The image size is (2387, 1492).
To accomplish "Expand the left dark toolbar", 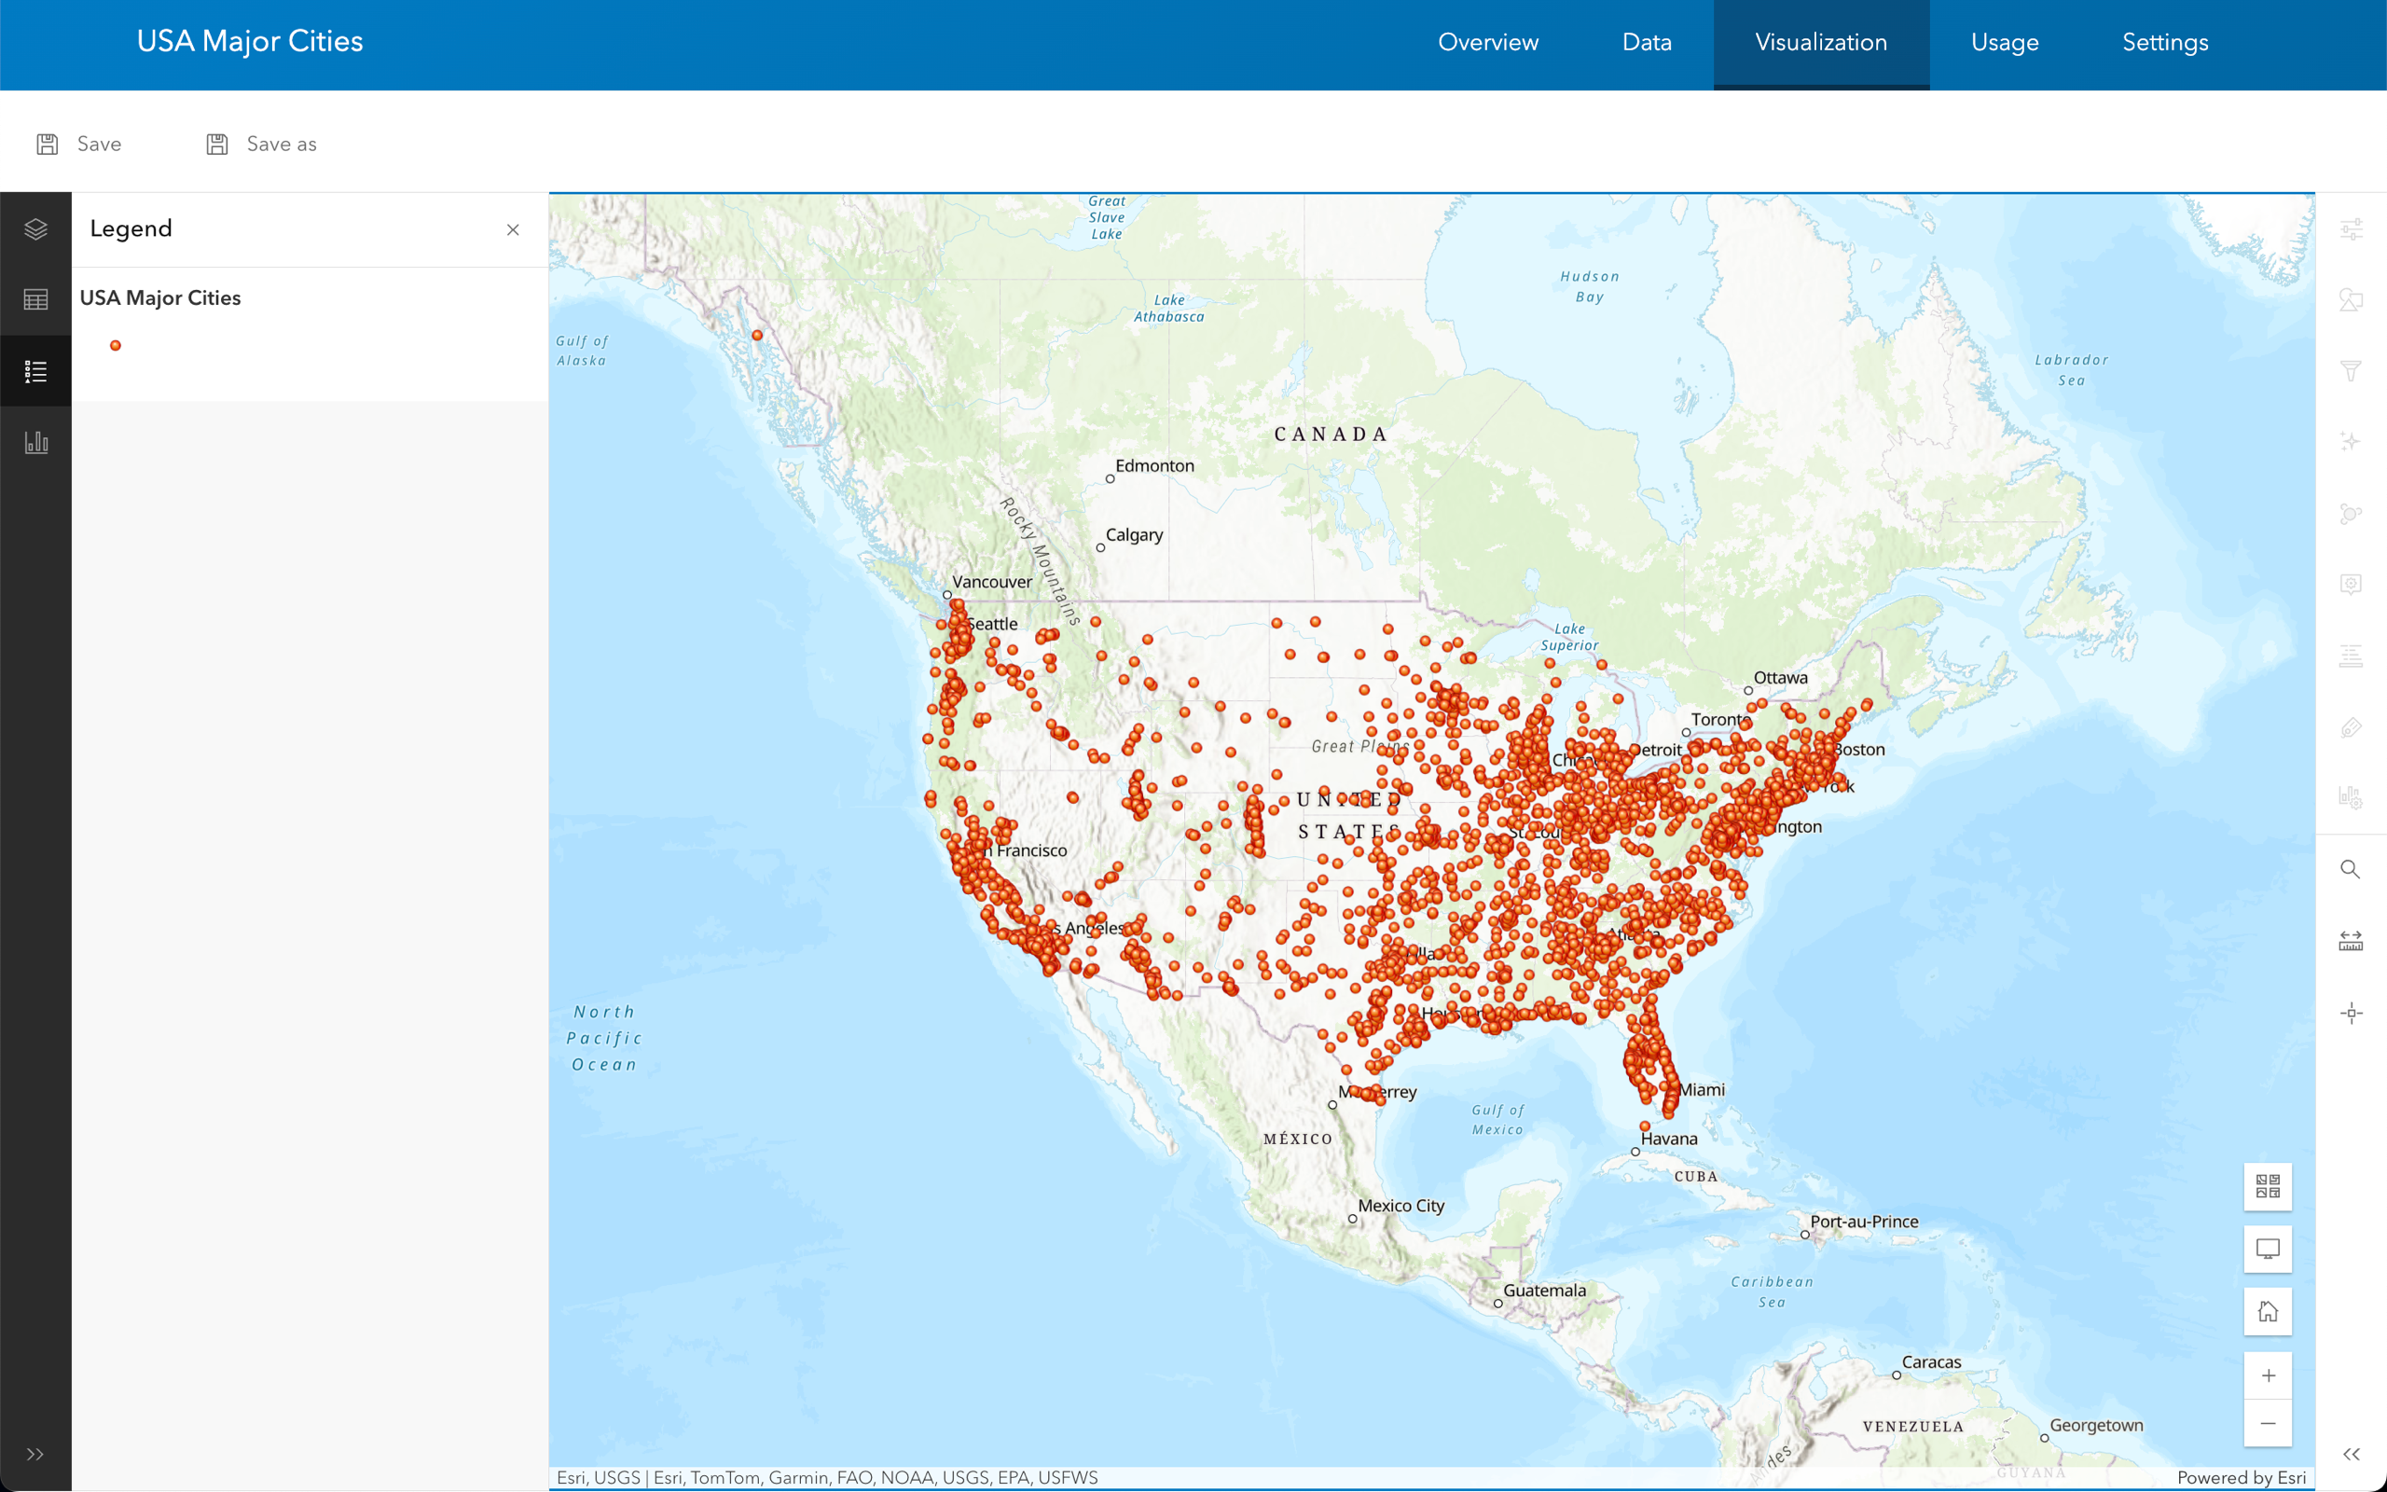I will tap(35, 1454).
